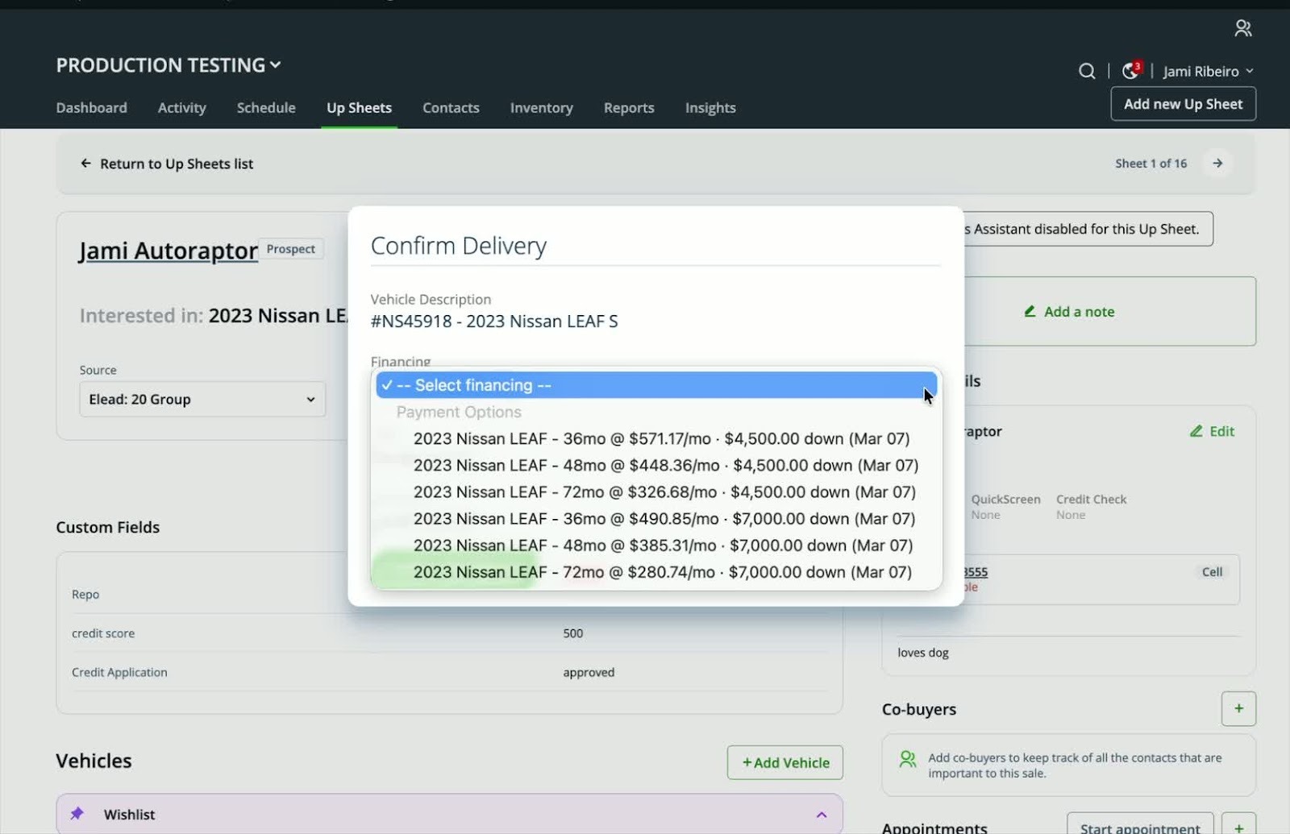
Task: Go to next sheet arrow
Action: [x=1217, y=164]
